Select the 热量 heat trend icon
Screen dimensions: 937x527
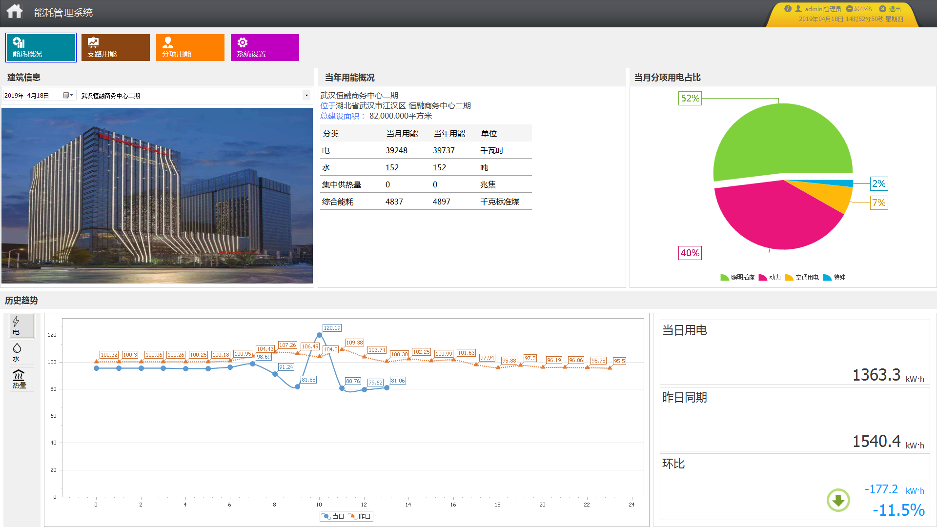[21, 379]
